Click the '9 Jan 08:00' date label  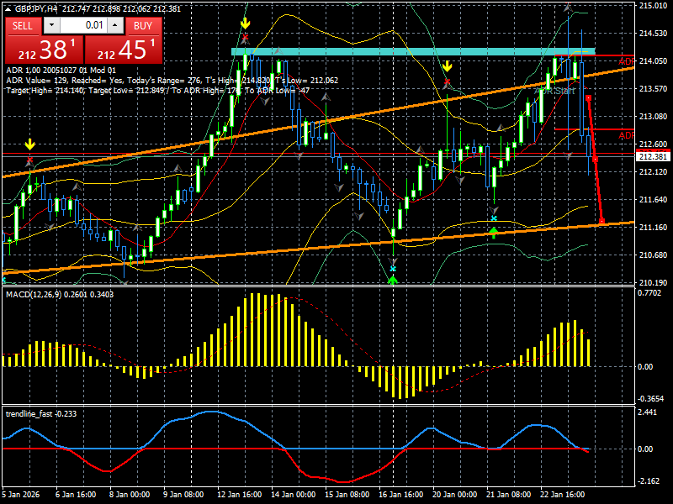(x=183, y=494)
